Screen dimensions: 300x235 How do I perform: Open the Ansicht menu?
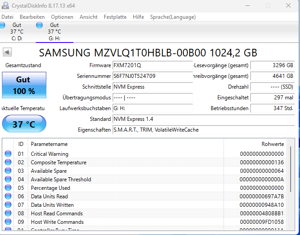(89, 17)
